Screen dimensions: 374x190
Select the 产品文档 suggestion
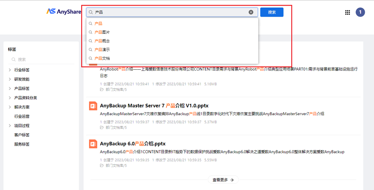tap(172, 58)
